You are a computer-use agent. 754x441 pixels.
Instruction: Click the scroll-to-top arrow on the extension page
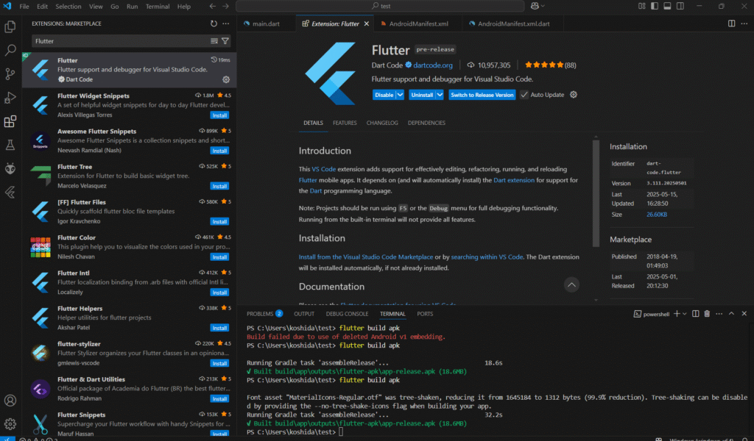(x=571, y=285)
